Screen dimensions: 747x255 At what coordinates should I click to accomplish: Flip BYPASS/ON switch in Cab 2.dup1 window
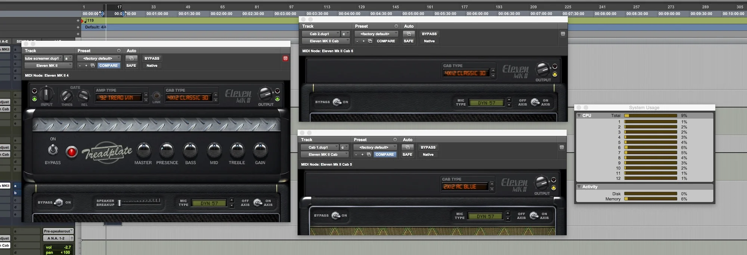(337, 102)
